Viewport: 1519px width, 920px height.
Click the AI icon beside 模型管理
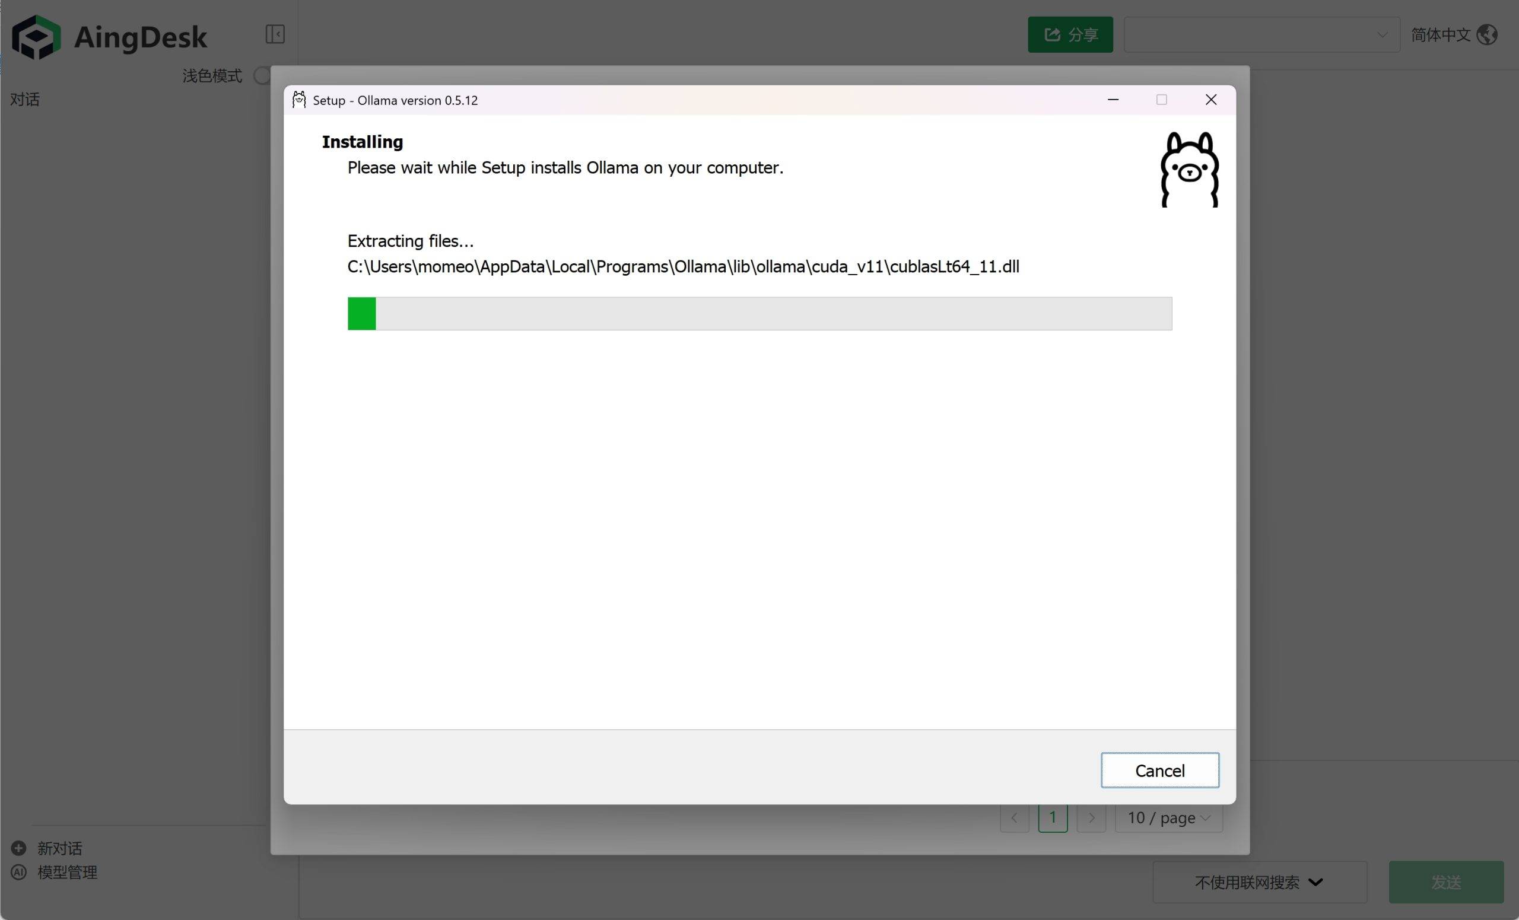click(x=18, y=873)
